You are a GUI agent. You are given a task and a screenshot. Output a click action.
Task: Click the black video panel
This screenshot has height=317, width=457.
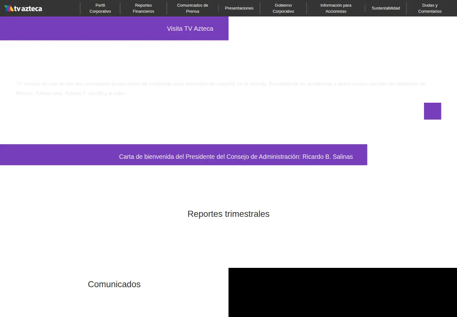pyautogui.click(x=343, y=292)
